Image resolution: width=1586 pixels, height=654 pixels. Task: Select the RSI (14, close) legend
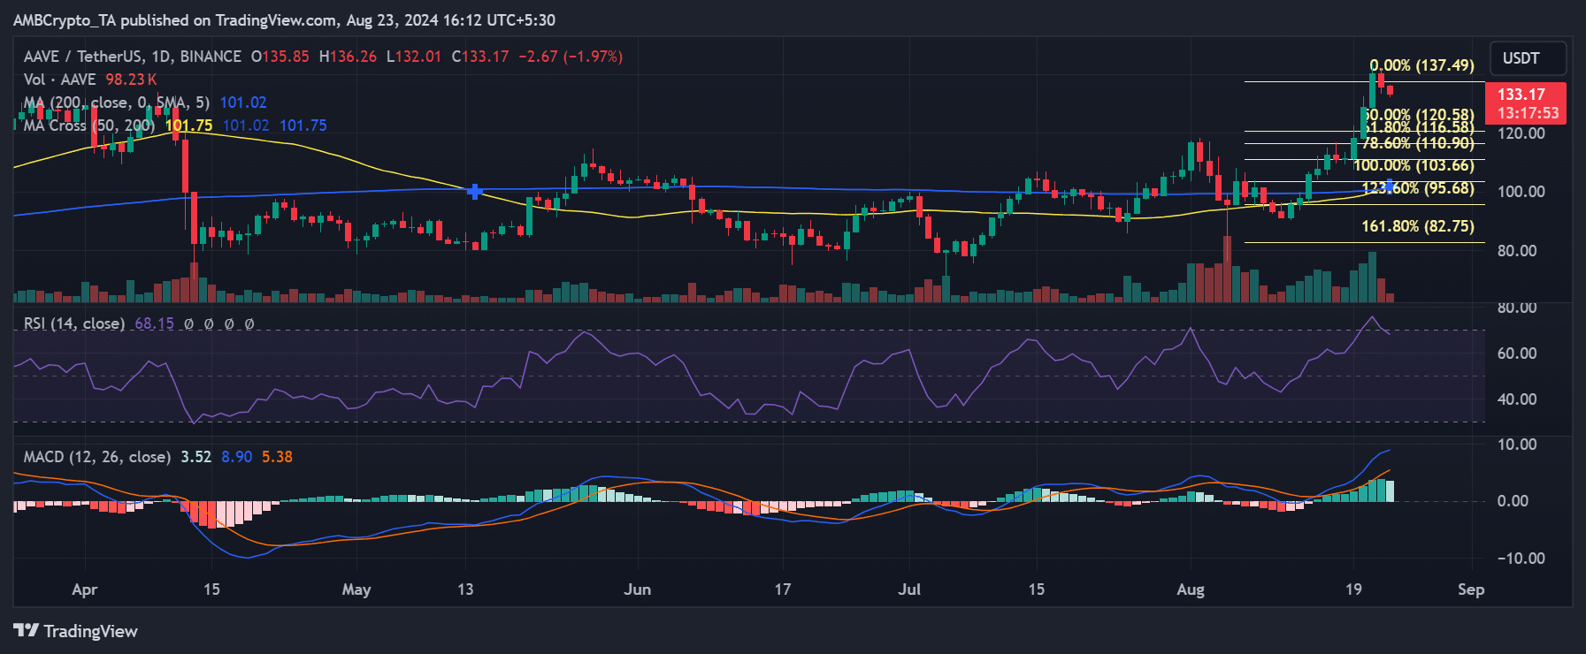coord(74,323)
